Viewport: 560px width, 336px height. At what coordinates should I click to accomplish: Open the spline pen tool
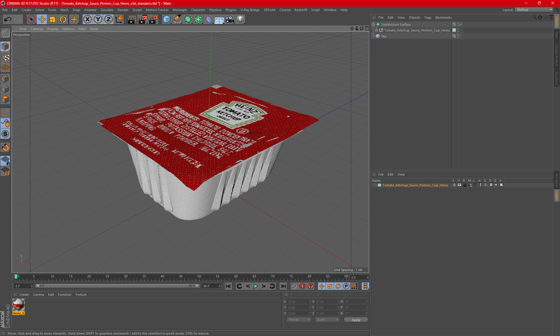pyautogui.click(x=177, y=20)
